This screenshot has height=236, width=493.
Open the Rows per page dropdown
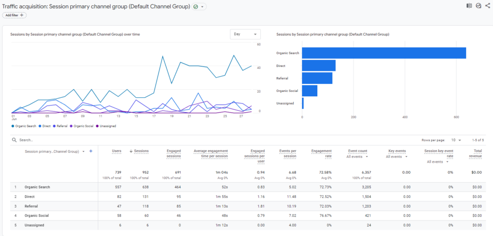point(455,140)
